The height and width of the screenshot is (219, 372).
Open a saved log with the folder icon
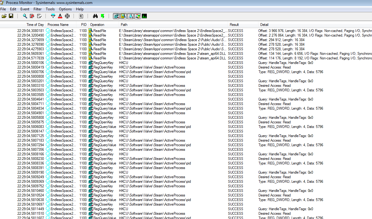pos(4,16)
